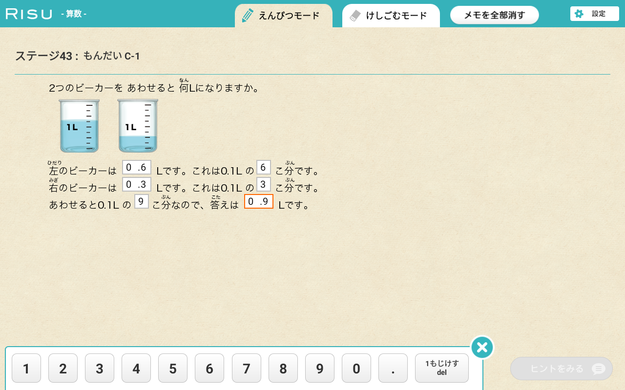Select the input field showing 6 pieces

coord(263,168)
